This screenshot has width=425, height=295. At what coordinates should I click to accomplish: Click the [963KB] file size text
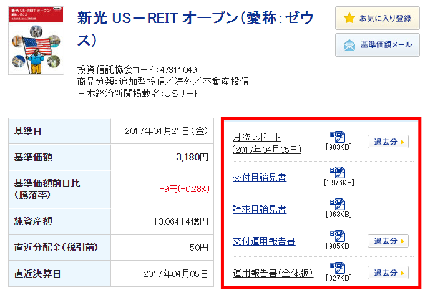click(x=338, y=215)
